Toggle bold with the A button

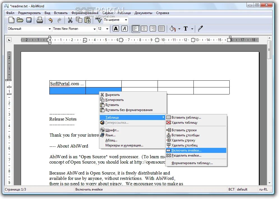click(116, 29)
